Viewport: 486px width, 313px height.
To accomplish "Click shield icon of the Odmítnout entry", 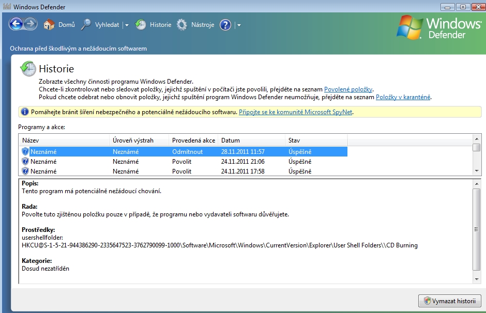I will 25,151.
